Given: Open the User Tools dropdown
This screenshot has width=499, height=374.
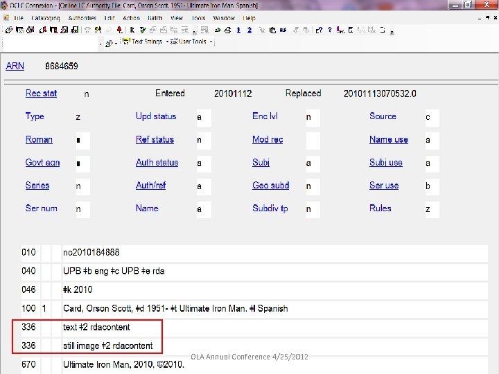Looking at the screenshot, I should point(211,42).
